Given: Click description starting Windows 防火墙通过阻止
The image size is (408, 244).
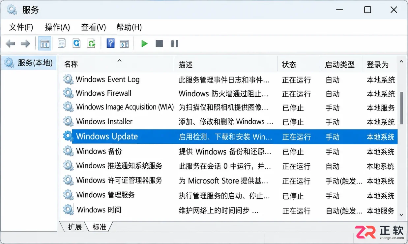Looking at the screenshot, I should point(223,94).
